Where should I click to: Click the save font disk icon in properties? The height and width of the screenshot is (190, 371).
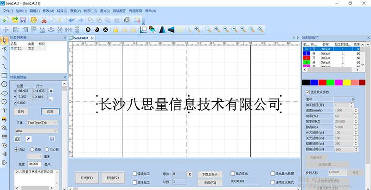click(52, 139)
